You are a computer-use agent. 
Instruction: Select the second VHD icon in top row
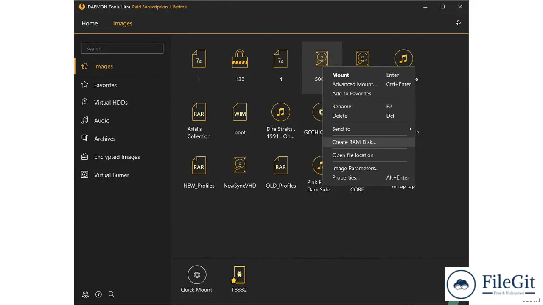coord(363,58)
